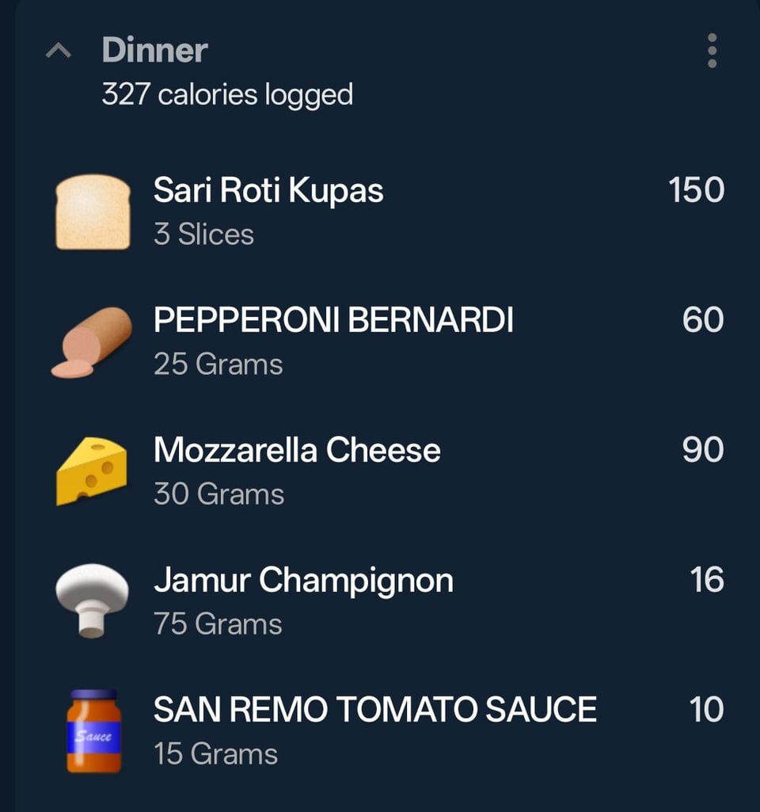The width and height of the screenshot is (760, 812).
Task: Open the Sari Roti Kupas entry
Action: [268, 190]
